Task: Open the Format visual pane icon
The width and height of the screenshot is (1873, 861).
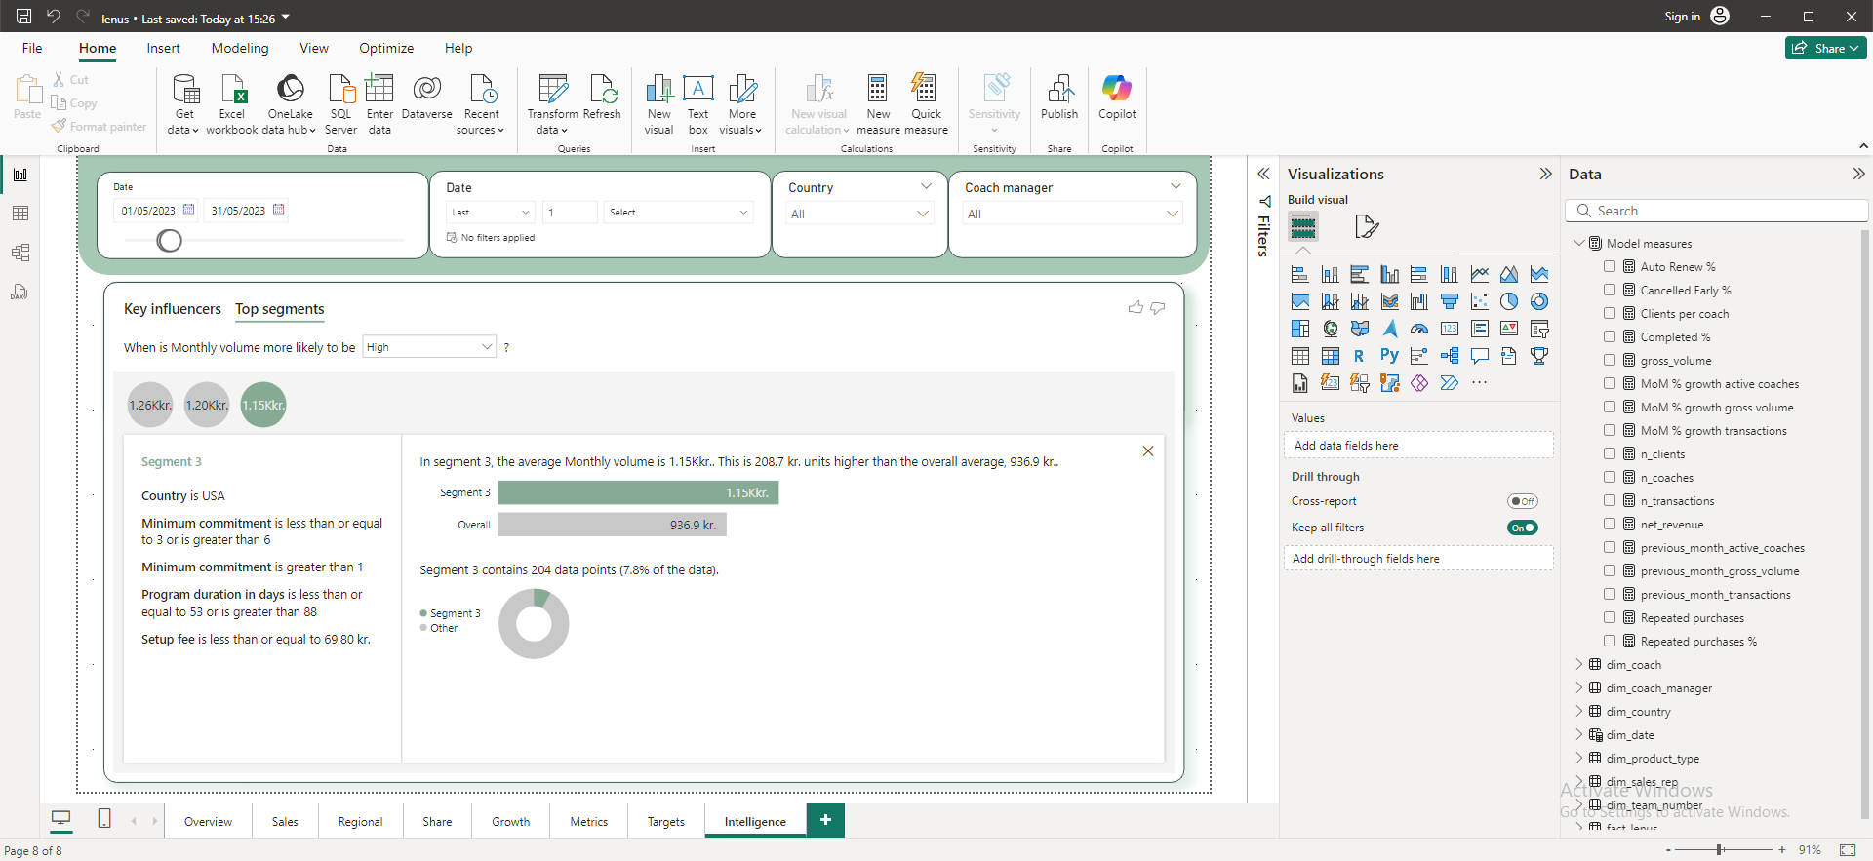Action: point(1367,226)
